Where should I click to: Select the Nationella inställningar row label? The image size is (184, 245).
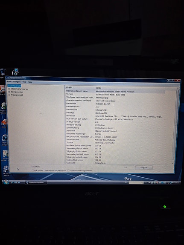point(76,134)
